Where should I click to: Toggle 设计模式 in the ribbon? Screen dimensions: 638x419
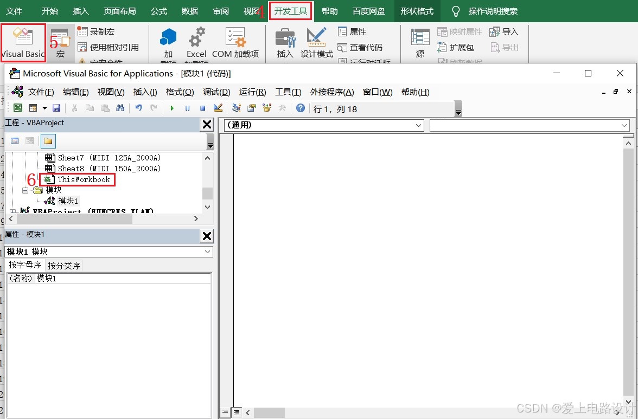coord(317,43)
